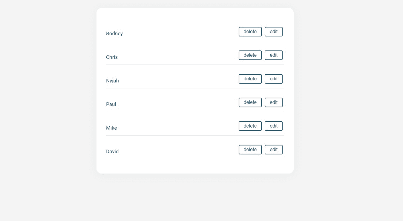The height and width of the screenshot is (221, 403).
Task: Edit Paul's name
Action: 274,102
